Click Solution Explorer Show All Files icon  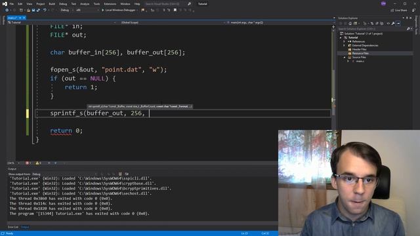[382, 24]
